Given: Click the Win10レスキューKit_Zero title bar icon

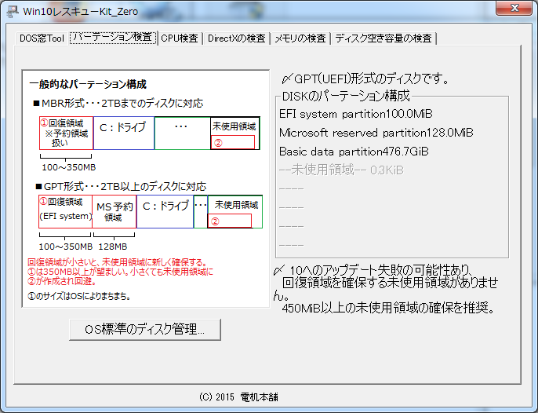Looking at the screenshot, I should [x=13, y=12].
